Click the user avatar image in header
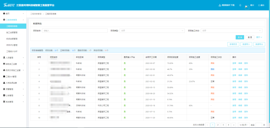 [247, 7]
